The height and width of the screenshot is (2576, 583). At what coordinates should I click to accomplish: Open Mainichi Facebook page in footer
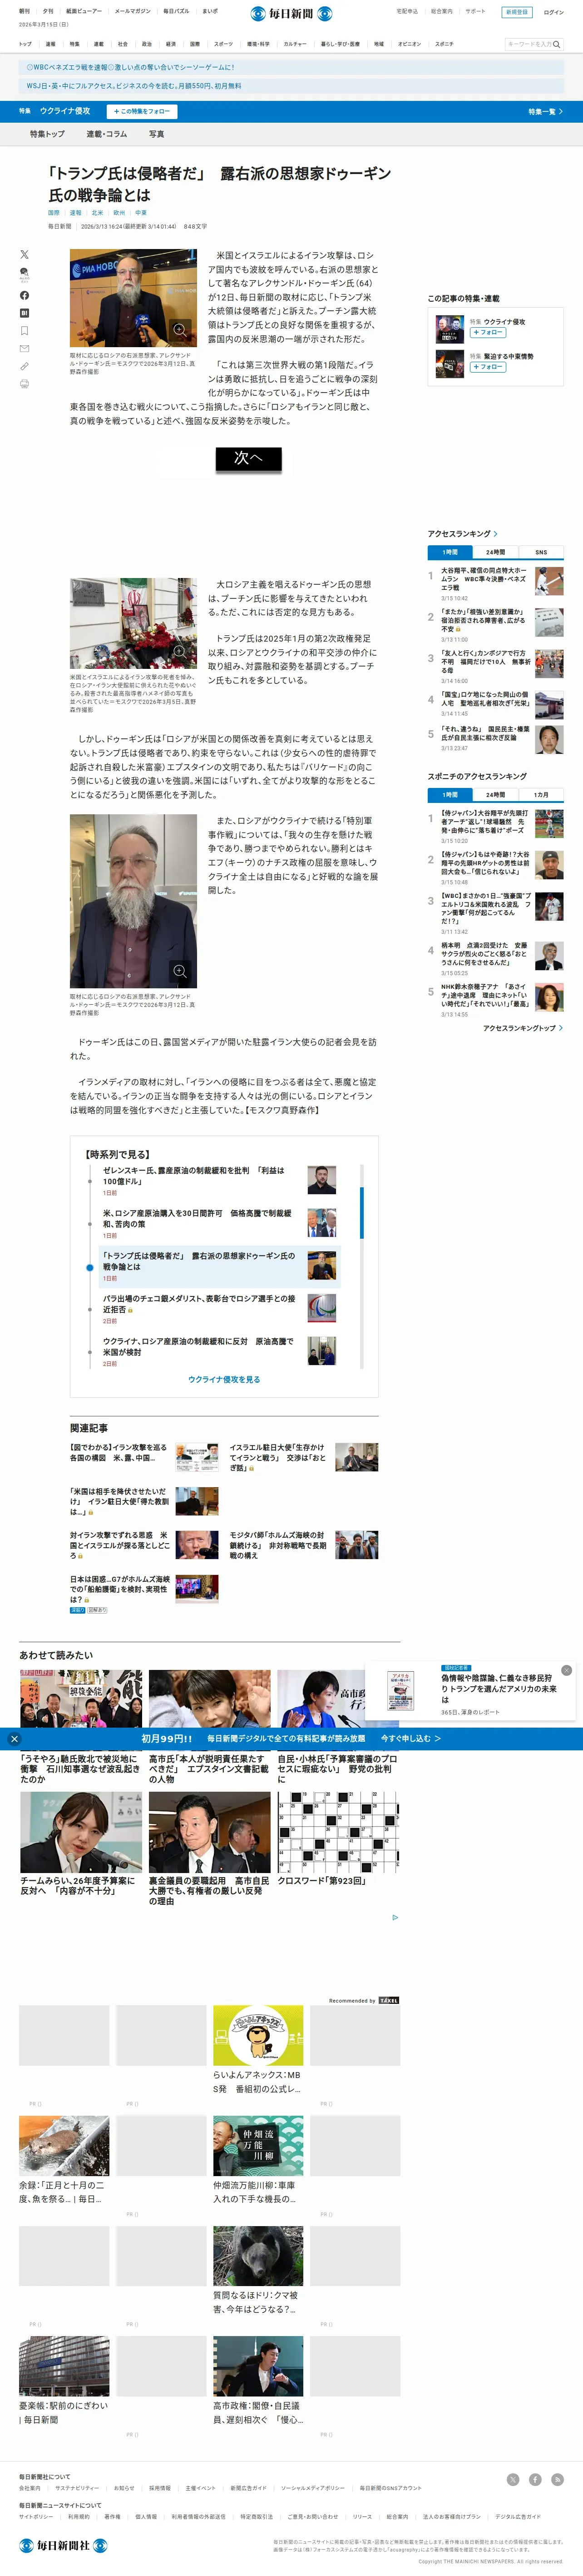click(535, 2479)
